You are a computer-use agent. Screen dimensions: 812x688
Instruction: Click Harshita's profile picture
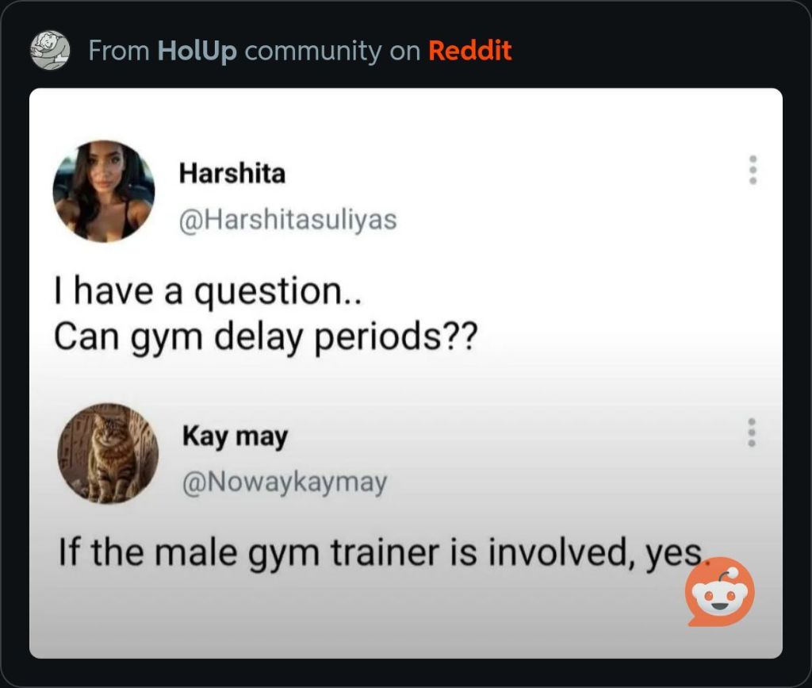click(104, 191)
